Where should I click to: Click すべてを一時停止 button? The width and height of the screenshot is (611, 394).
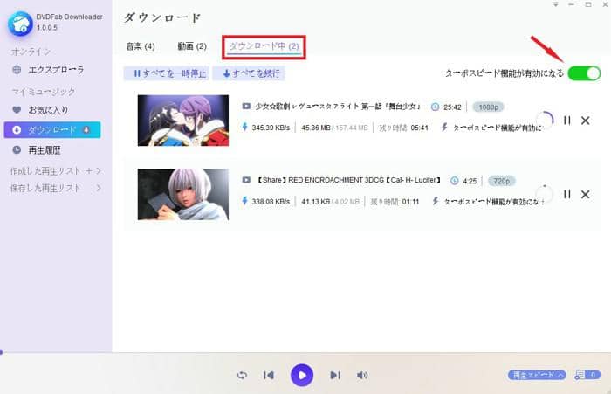coord(166,73)
